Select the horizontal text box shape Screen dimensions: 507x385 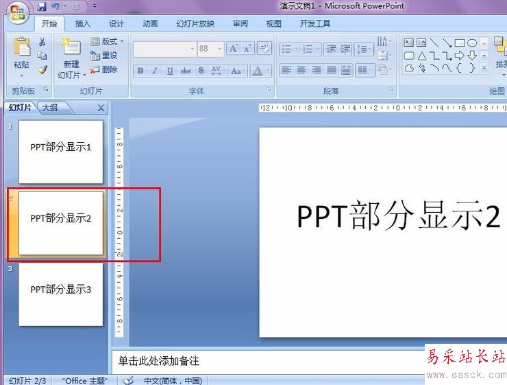point(409,43)
